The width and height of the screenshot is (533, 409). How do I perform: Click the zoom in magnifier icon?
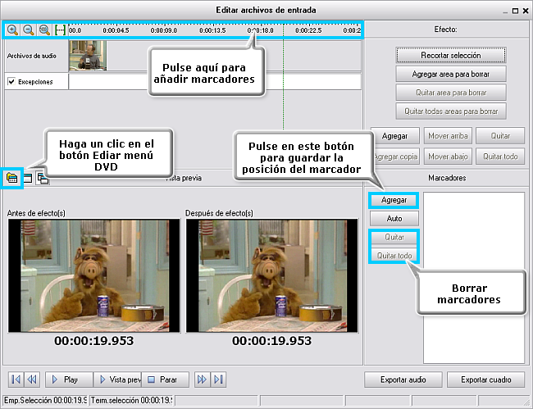[12, 30]
